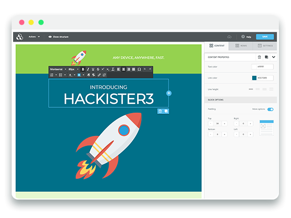Switch to the Settings tab
The image size is (291, 218).
265,46
